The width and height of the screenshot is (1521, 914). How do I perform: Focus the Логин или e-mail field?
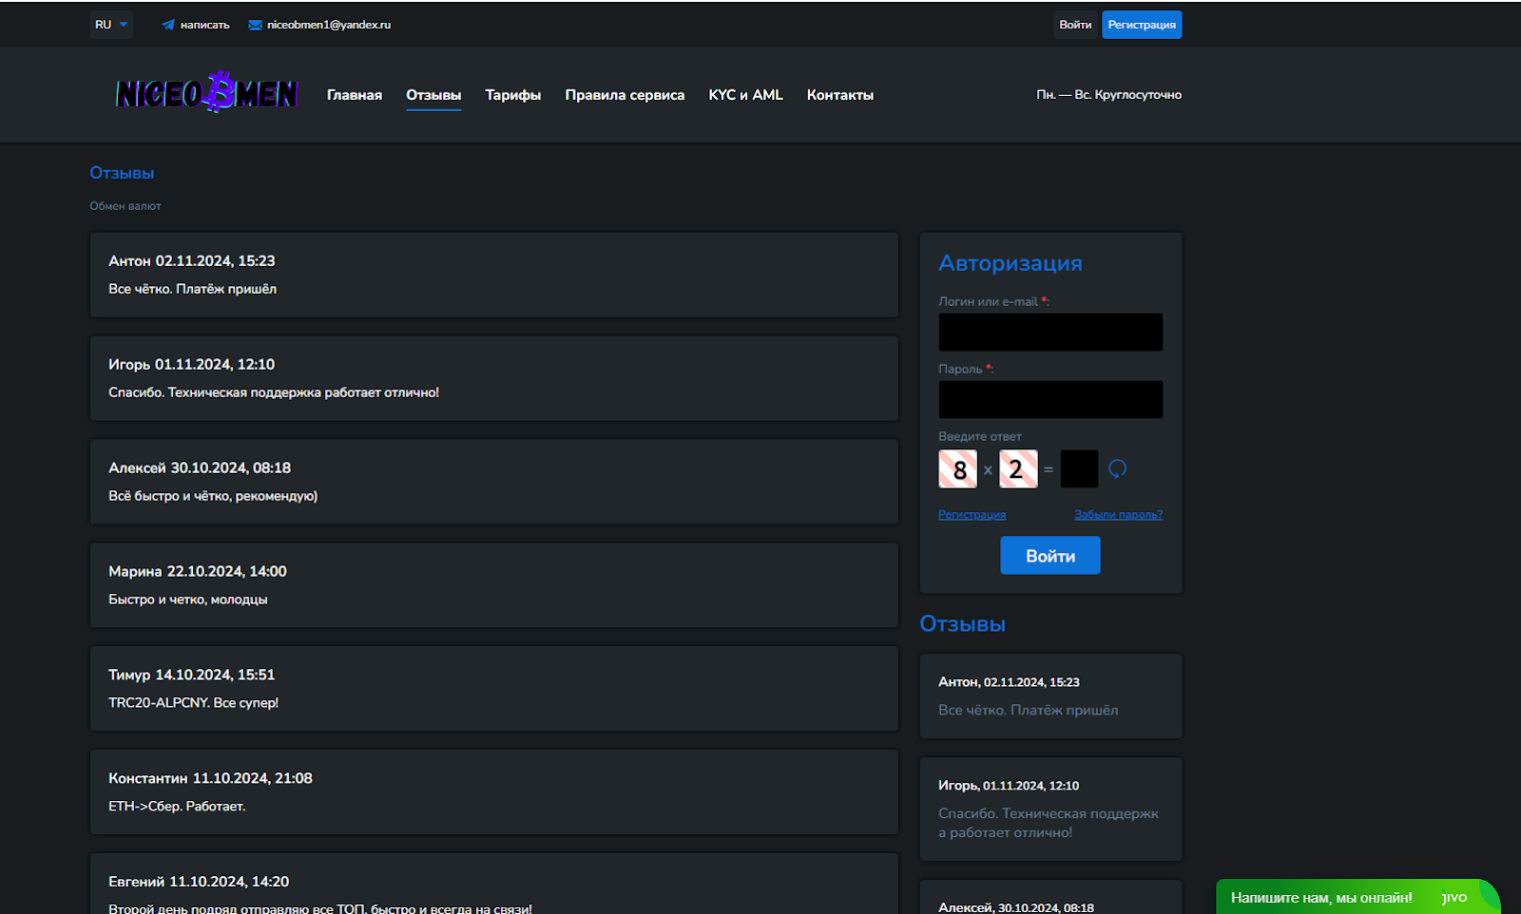click(x=1050, y=333)
